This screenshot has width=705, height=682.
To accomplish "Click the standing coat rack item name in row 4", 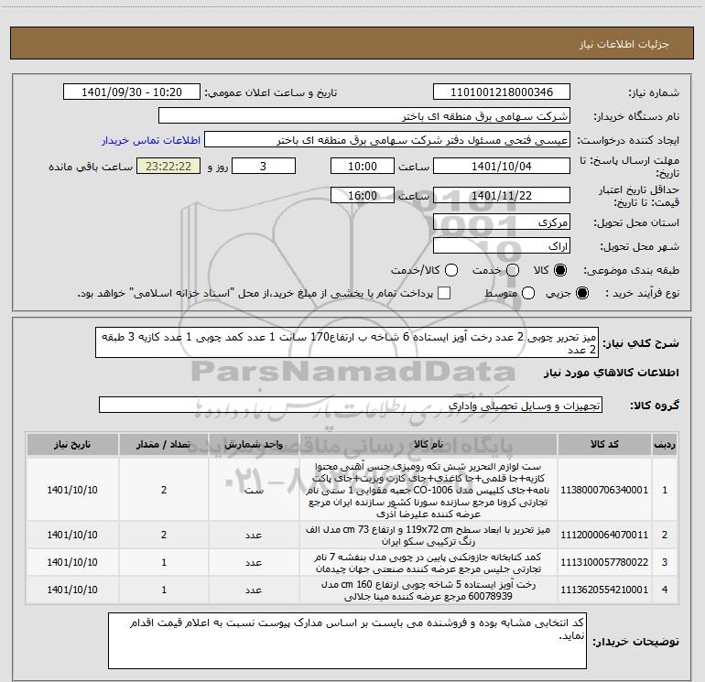I will point(428,590).
